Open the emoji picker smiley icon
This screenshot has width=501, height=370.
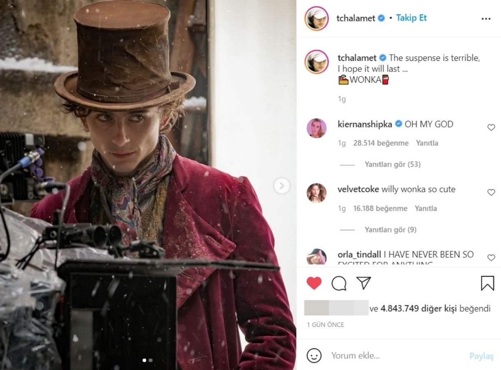click(x=314, y=355)
